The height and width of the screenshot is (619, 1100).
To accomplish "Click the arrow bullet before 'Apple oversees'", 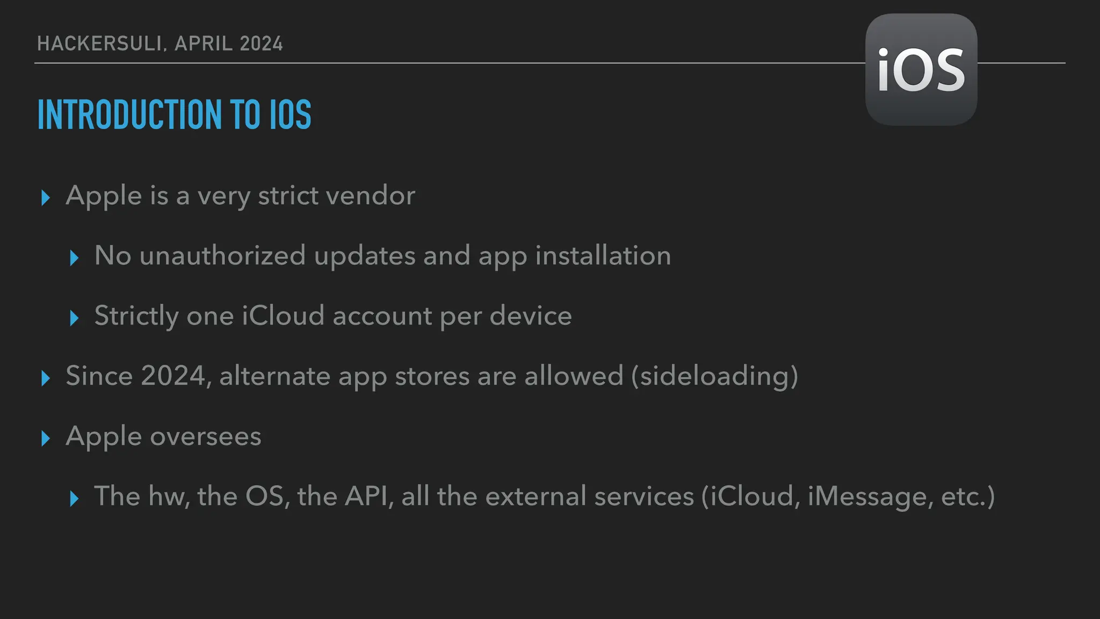I will [46, 438].
